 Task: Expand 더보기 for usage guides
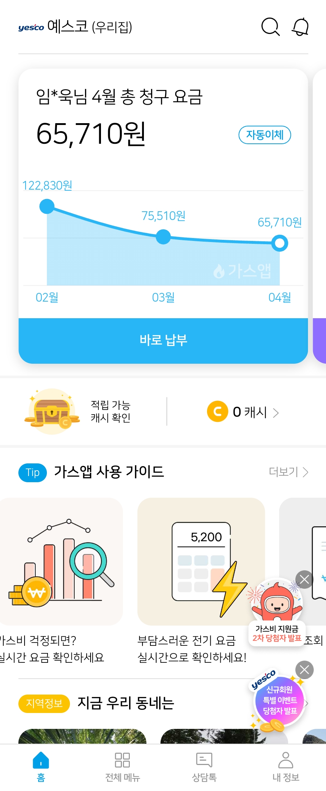(288, 472)
